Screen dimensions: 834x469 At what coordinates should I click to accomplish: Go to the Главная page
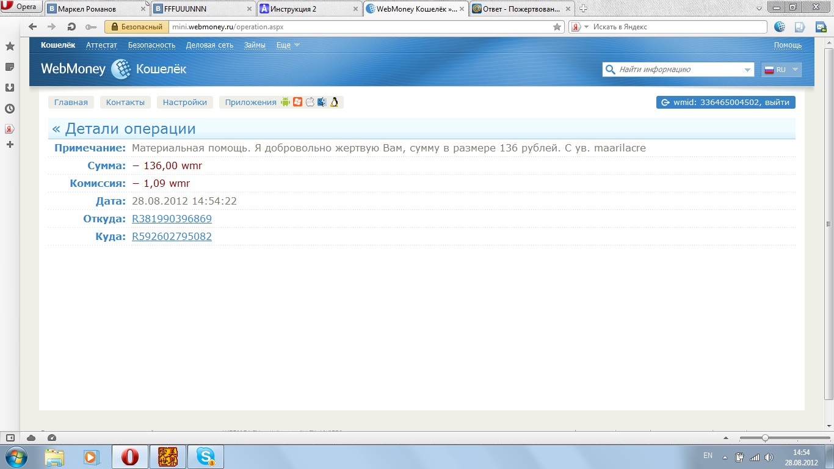[71, 102]
